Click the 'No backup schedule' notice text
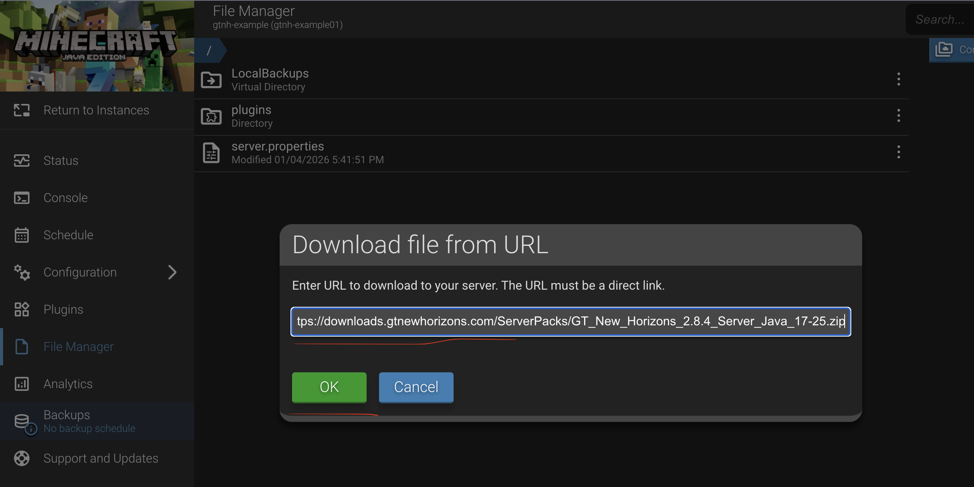 (89, 428)
